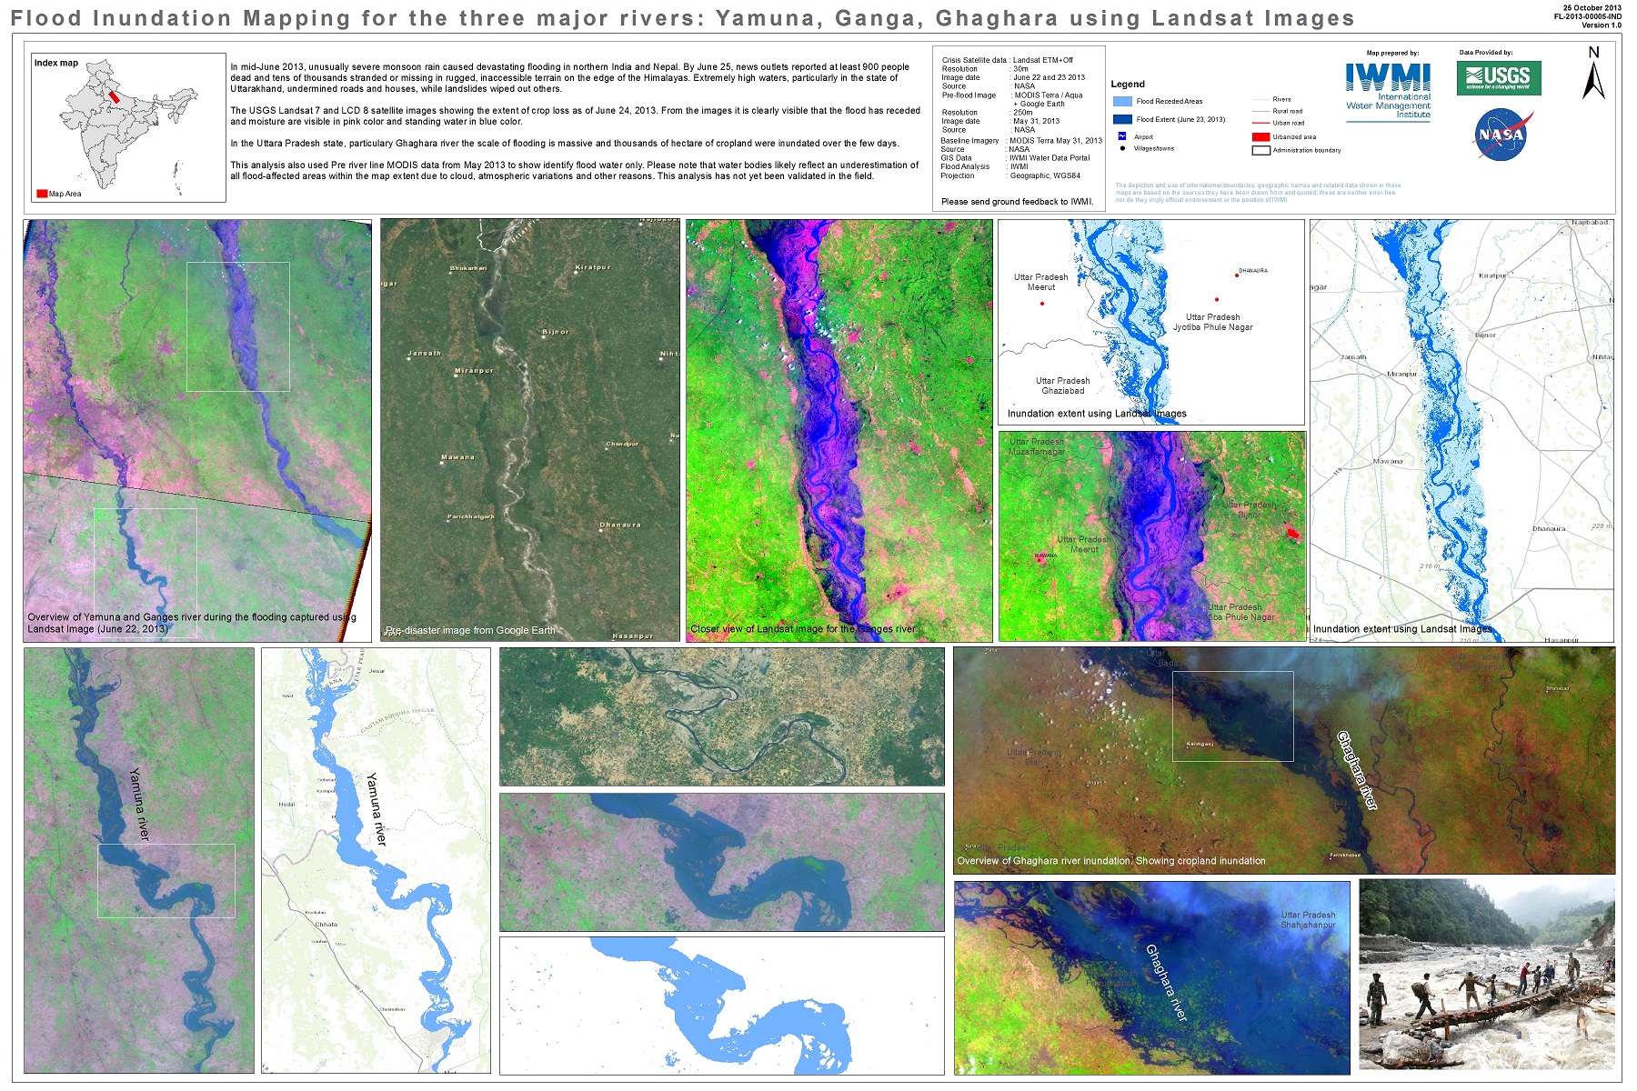1637x1091 pixels.
Task: Click the red Urbanized area swatch
Action: coord(1260,136)
